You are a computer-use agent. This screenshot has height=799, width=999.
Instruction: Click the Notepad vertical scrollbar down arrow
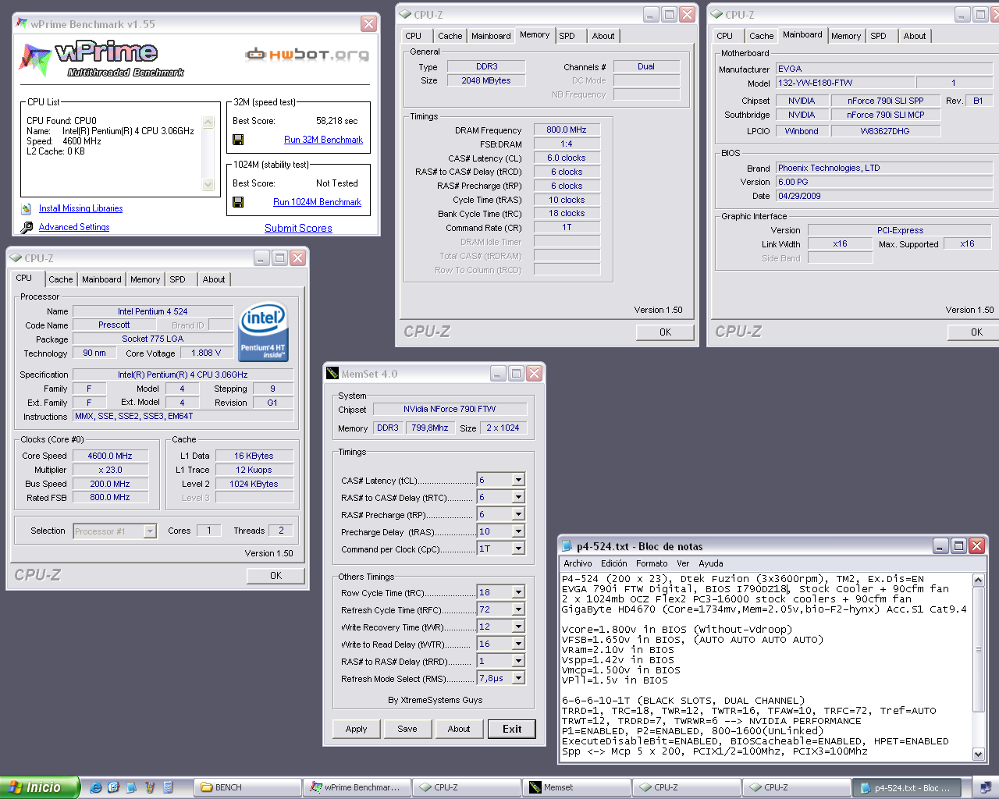point(979,754)
